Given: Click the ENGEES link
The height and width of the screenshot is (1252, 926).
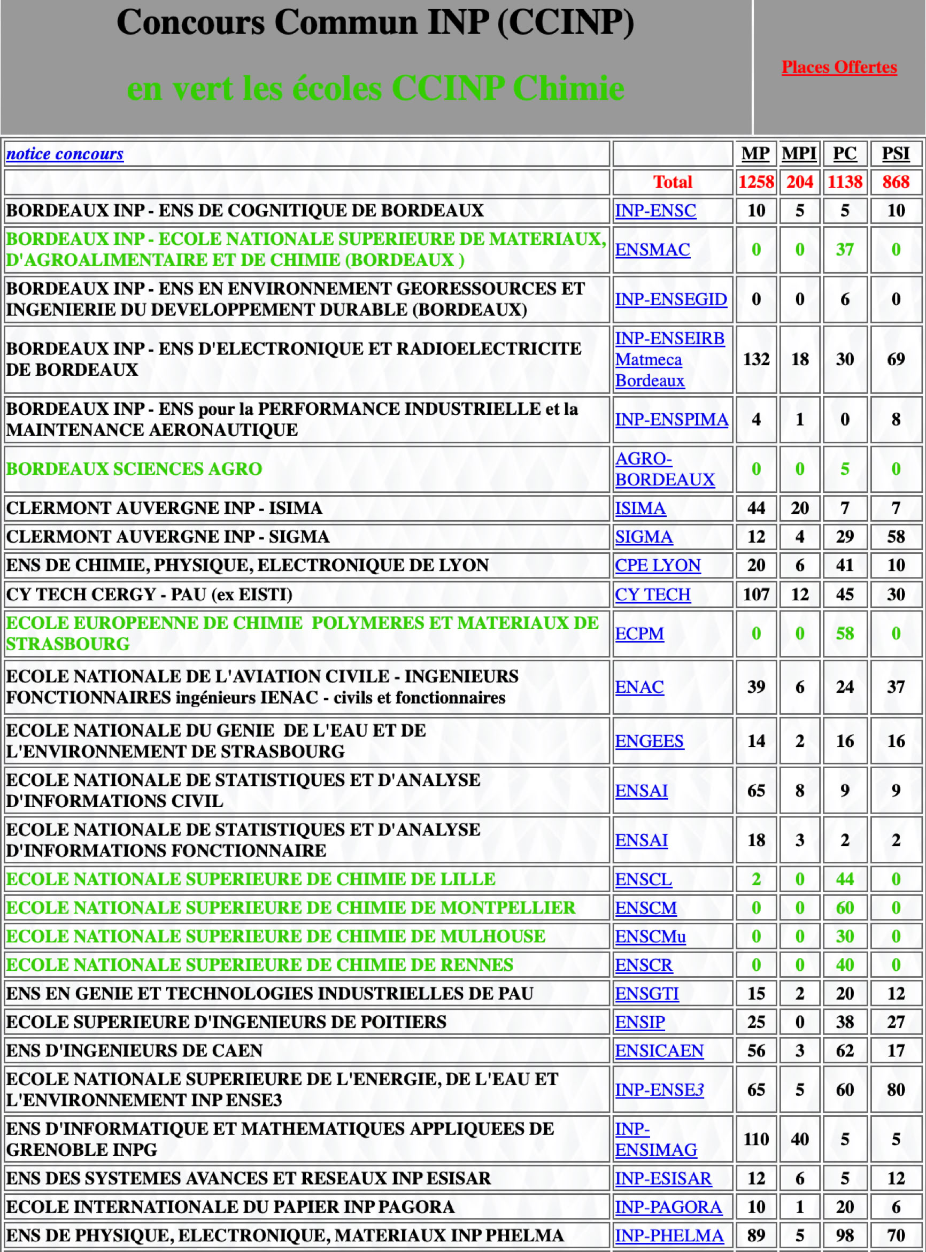Looking at the screenshot, I should point(649,741).
